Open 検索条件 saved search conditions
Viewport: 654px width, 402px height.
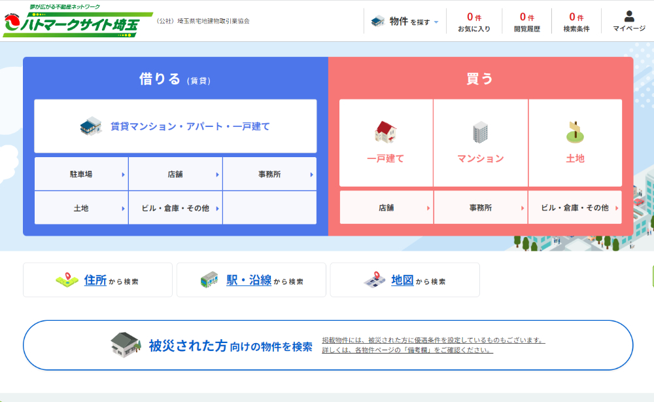(576, 22)
